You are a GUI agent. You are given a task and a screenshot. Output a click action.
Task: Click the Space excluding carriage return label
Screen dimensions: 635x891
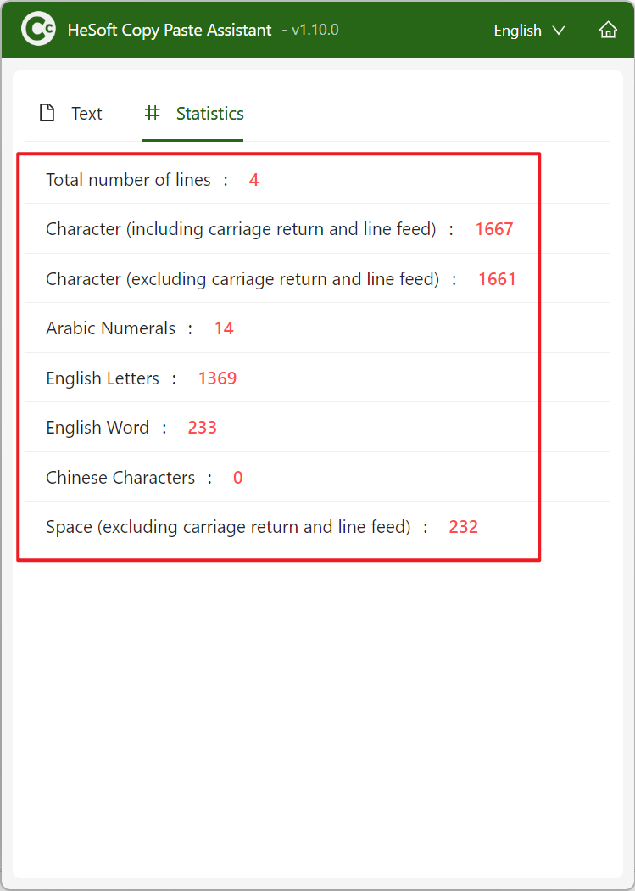(x=228, y=527)
